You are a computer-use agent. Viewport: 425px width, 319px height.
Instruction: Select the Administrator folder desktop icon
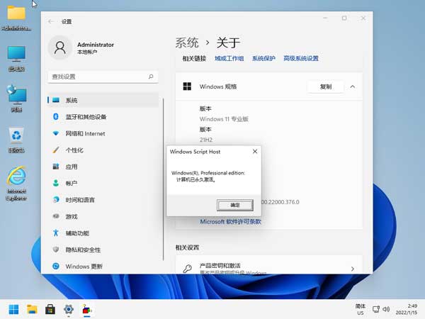[x=16, y=18]
